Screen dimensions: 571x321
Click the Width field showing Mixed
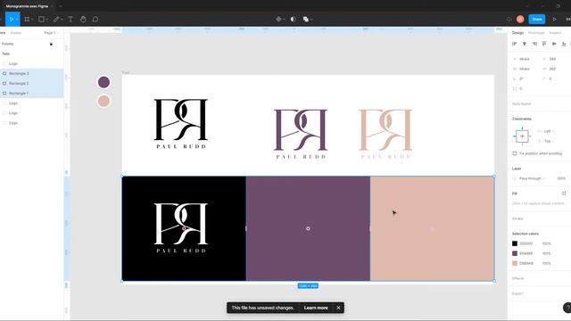click(525, 69)
